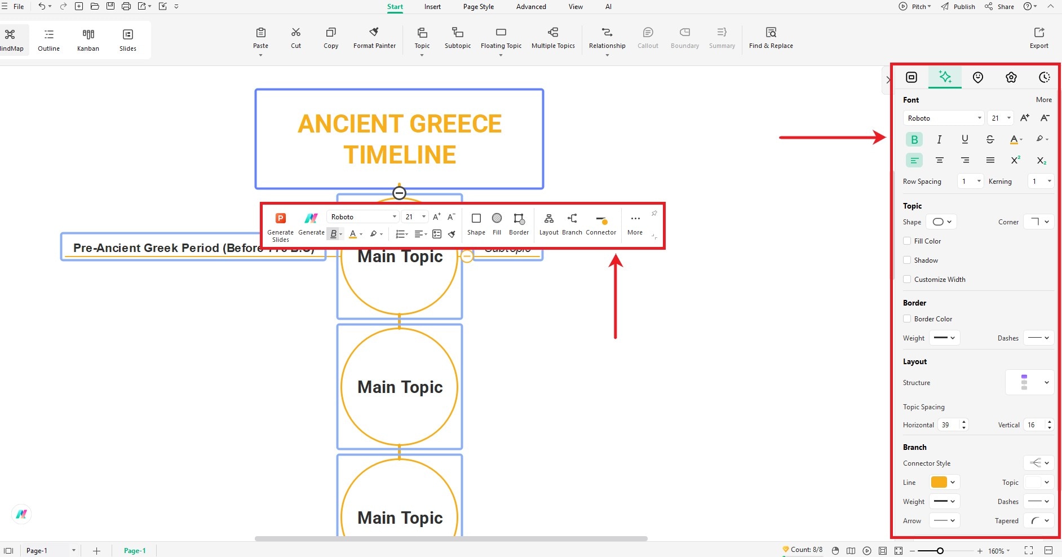Toggle Italic in the right Font panel
The width and height of the screenshot is (1062, 557).
[x=939, y=139]
